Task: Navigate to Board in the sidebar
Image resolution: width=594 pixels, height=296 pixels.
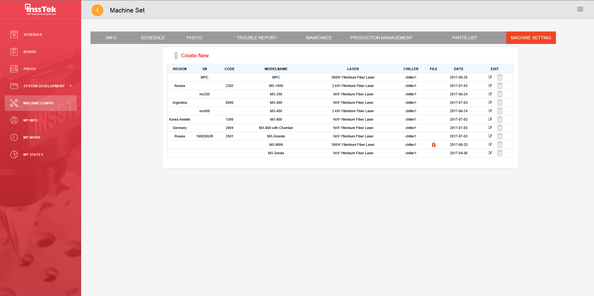Action: pyautogui.click(x=30, y=52)
